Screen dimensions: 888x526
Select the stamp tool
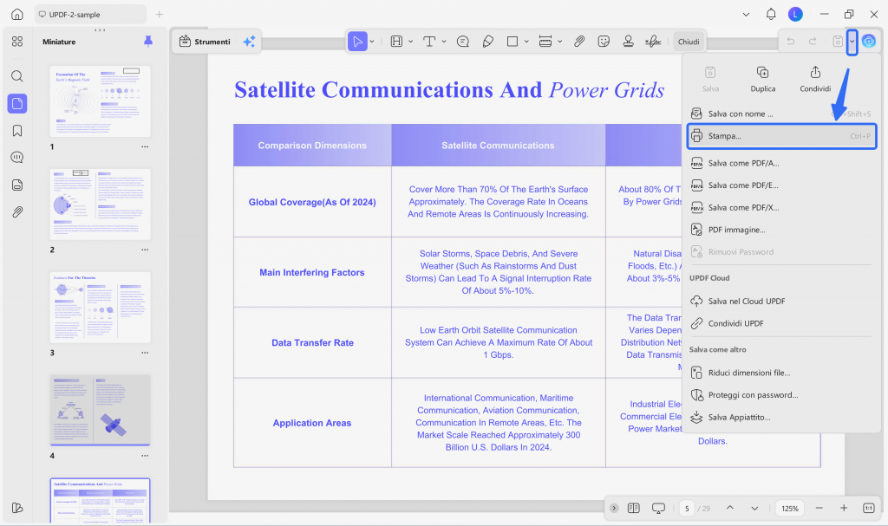click(x=628, y=42)
